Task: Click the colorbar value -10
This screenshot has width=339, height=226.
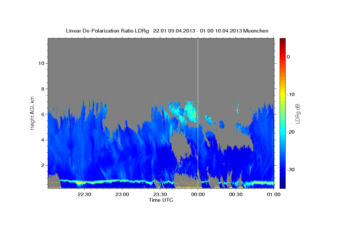Action: [291, 94]
